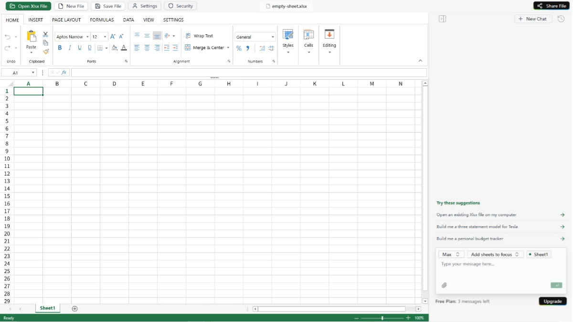Click the Upgrade button
This screenshot has height=322, width=573.
tap(552, 301)
